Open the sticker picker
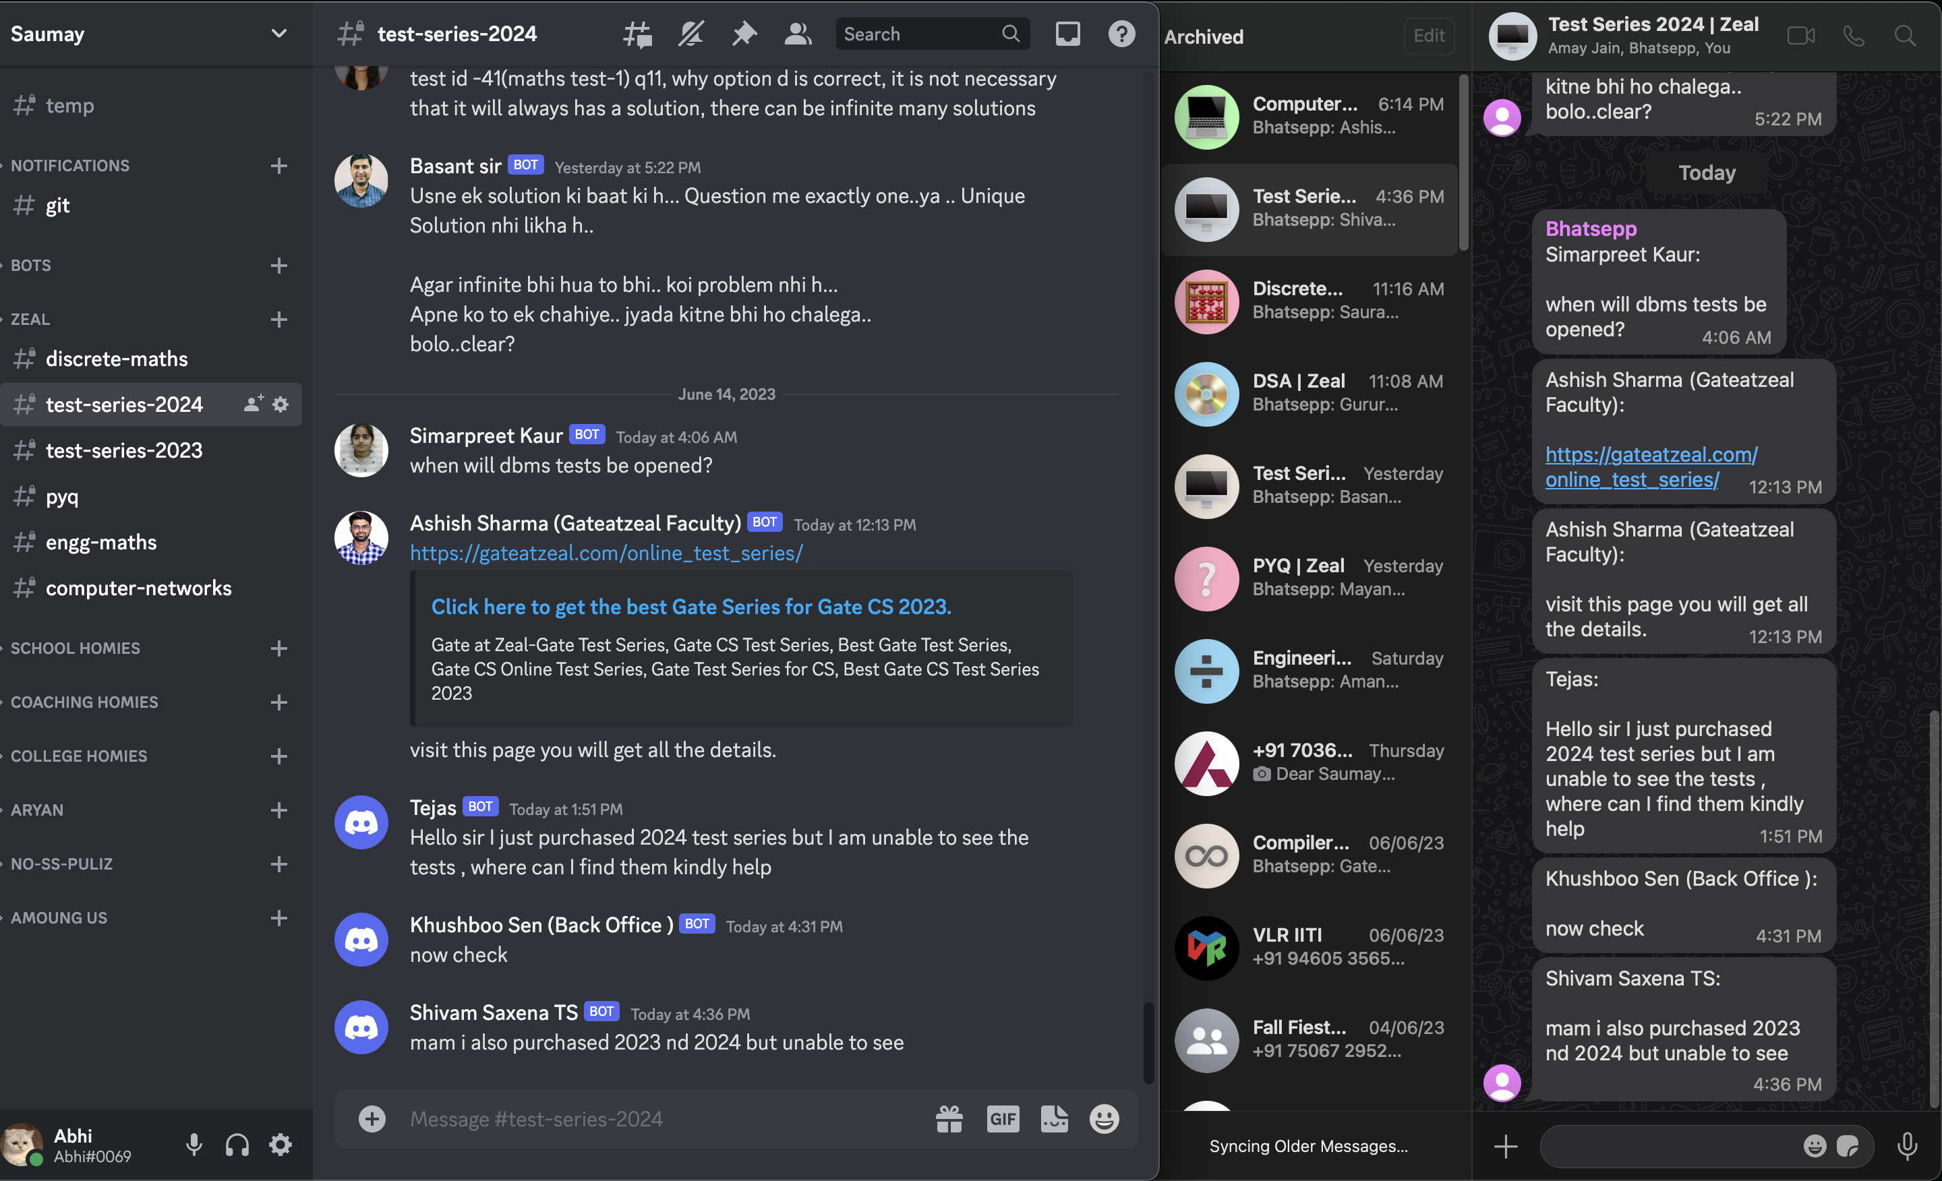The height and width of the screenshot is (1181, 1942). (1054, 1118)
